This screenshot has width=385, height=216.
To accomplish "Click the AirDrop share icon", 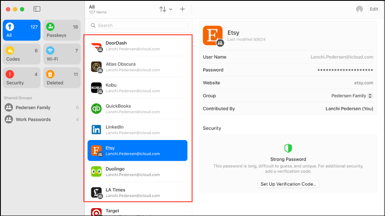I will coord(359,9).
